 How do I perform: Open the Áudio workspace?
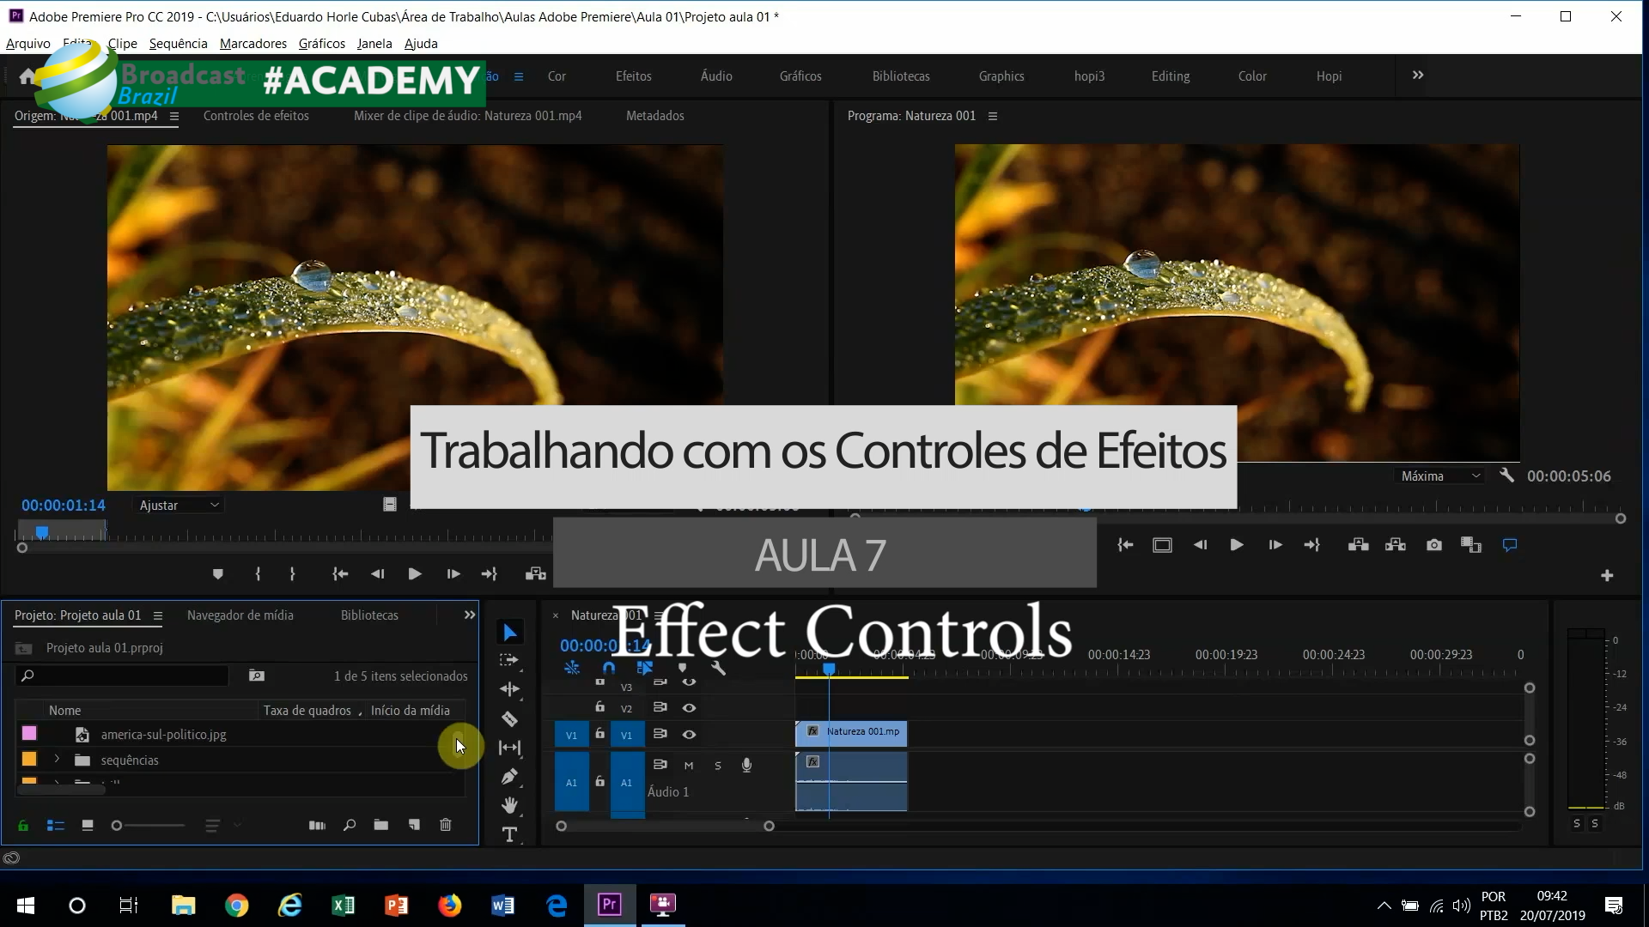pos(715,76)
